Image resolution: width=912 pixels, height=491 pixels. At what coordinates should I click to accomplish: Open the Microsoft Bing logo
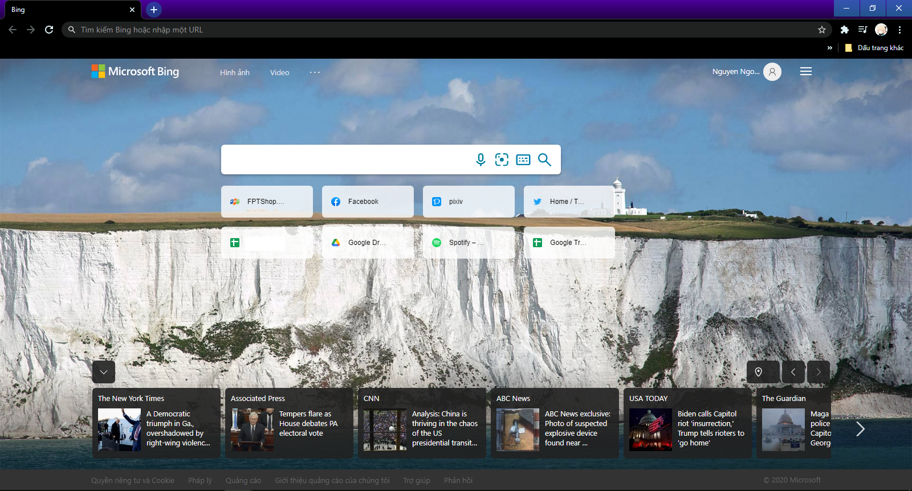coord(135,71)
